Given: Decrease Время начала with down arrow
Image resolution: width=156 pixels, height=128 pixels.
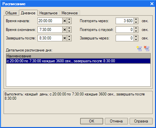Looking at the screenshot, I should 69,22.
